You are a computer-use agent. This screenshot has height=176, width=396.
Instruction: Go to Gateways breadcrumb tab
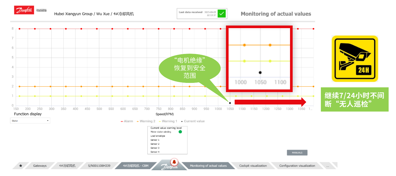[40, 166]
